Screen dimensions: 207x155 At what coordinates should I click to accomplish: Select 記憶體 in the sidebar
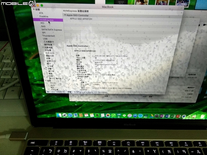pos(50,66)
